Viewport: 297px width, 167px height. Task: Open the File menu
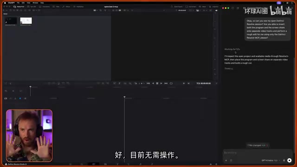pyautogui.click(x=18, y=3)
